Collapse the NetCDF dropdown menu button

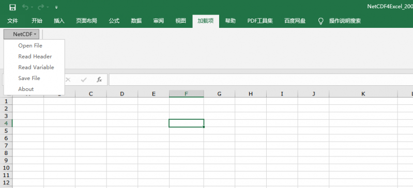point(22,34)
